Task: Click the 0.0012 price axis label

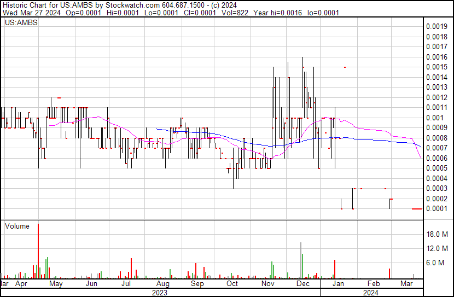Action: pyautogui.click(x=436, y=97)
